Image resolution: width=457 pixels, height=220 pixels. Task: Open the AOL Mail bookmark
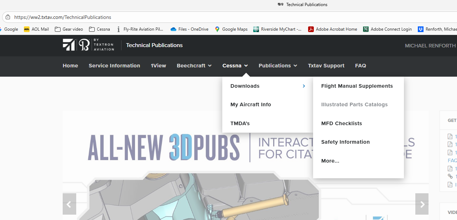pyautogui.click(x=36, y=29)
